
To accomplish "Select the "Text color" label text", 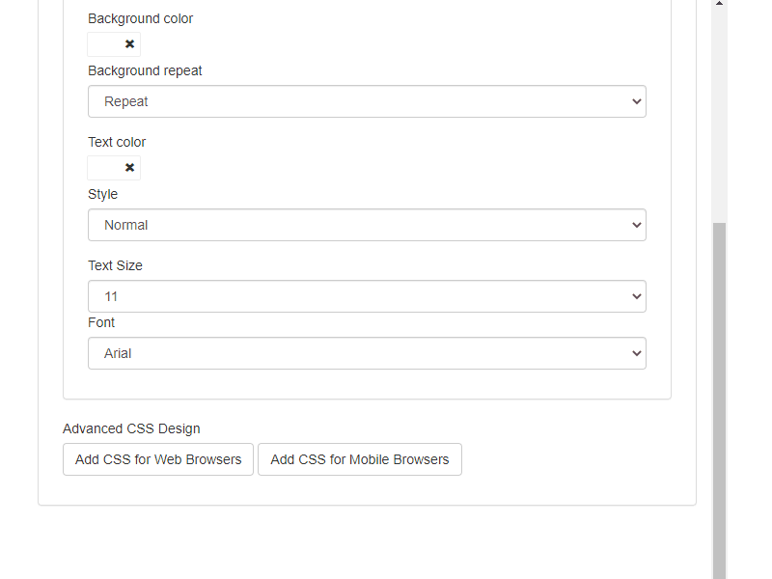I will pos(117,142).
